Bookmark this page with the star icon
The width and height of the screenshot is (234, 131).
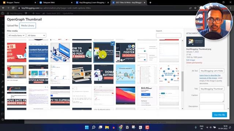195,8
